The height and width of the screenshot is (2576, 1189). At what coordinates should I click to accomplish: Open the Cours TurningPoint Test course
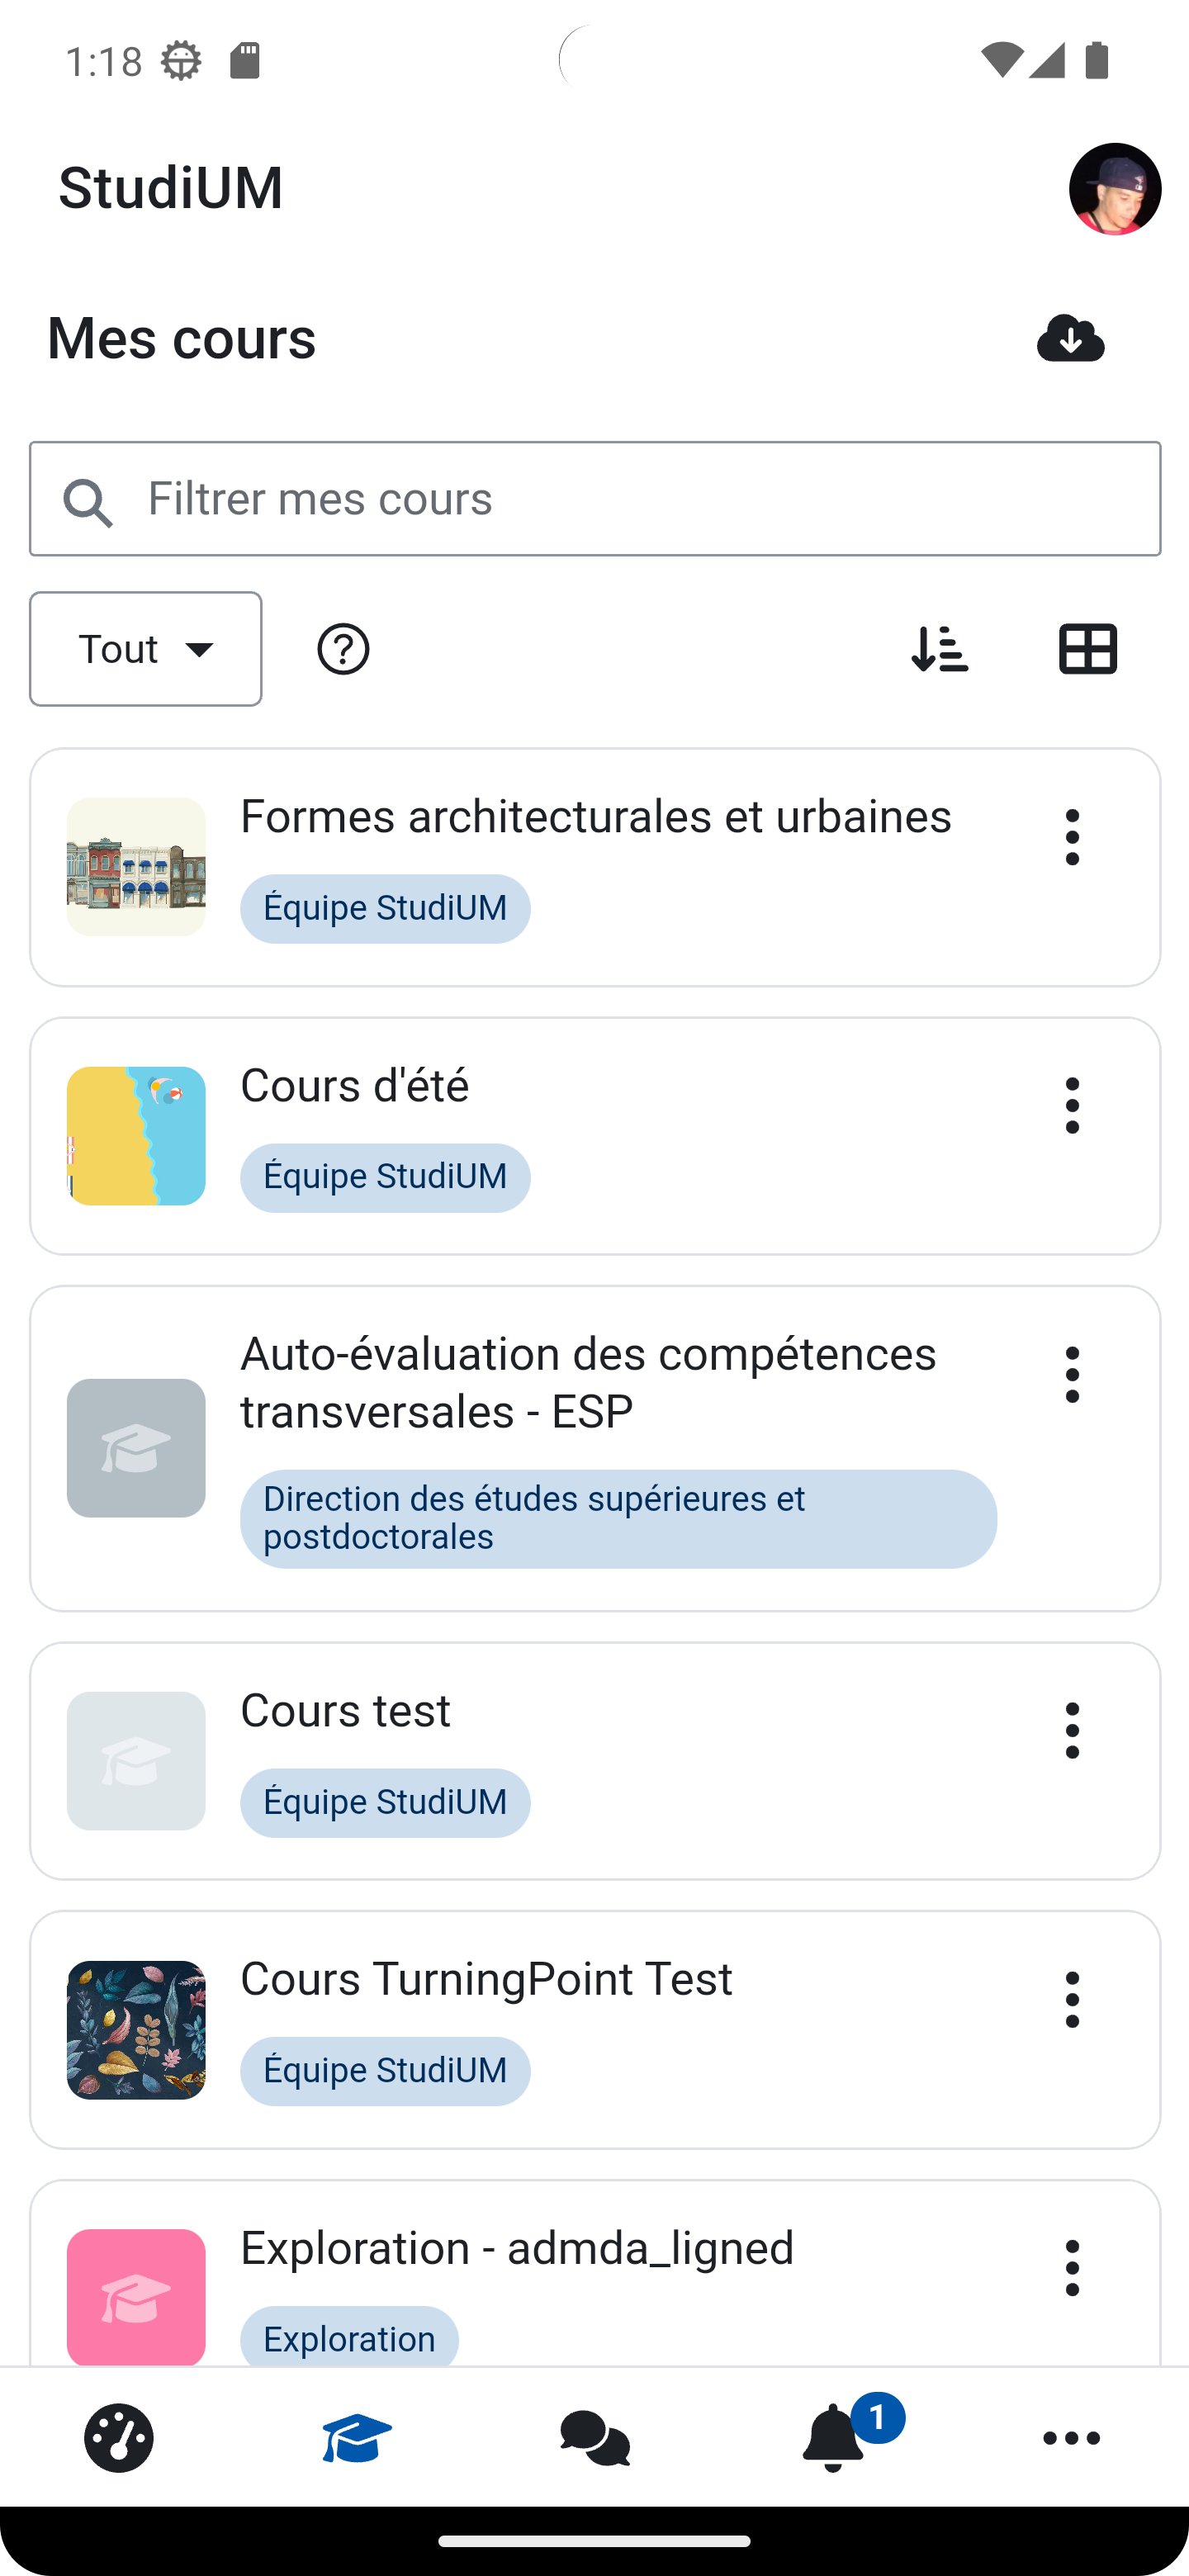[x=486, y=1979]
